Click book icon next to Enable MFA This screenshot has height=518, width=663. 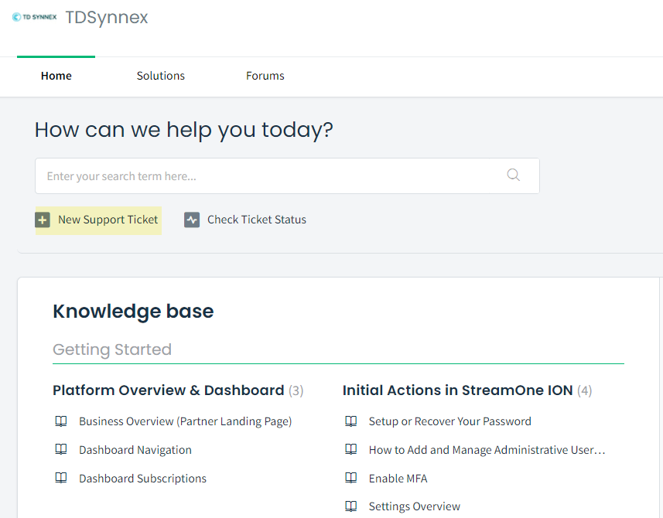point(351,478)
